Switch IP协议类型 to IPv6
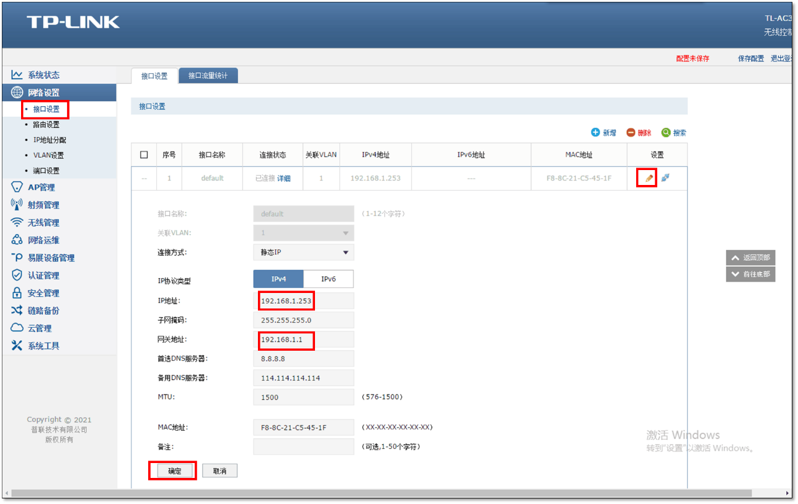Screen dimensions: 798x504 (328, 279)
